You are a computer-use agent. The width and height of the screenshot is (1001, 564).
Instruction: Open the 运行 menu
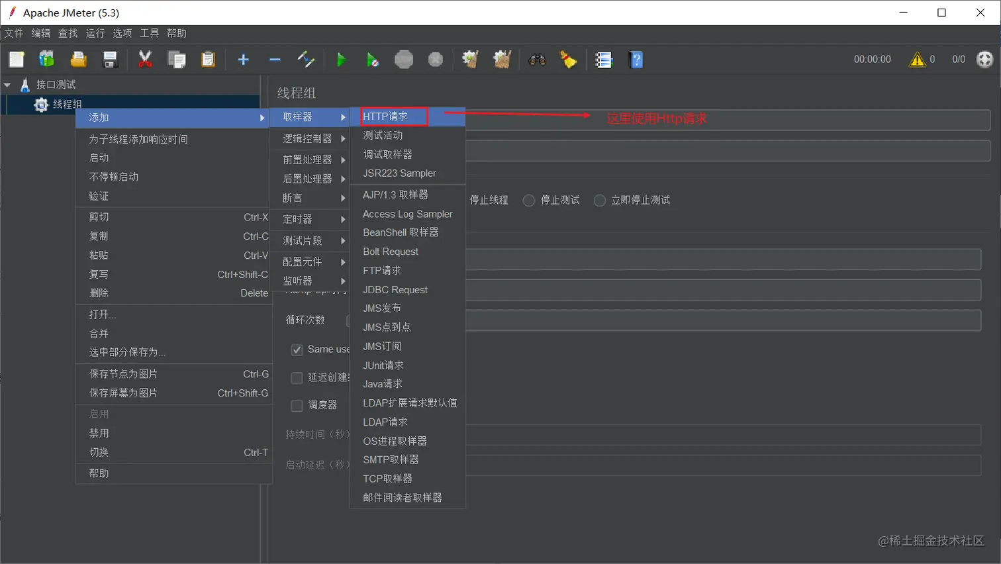(x=95, y=33)
